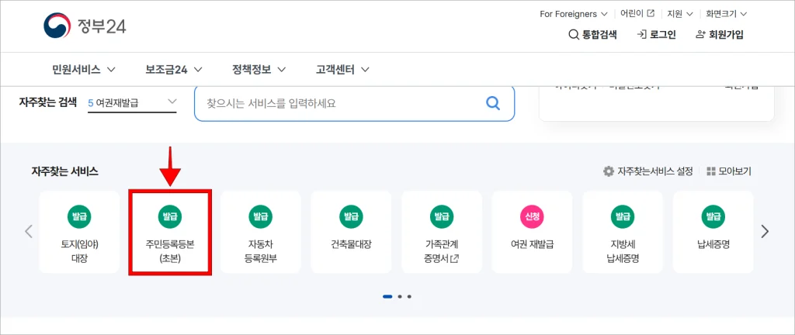Click the blue magnifier search button
The width and height of the screenshot is (795, 335).
[493, 103]
